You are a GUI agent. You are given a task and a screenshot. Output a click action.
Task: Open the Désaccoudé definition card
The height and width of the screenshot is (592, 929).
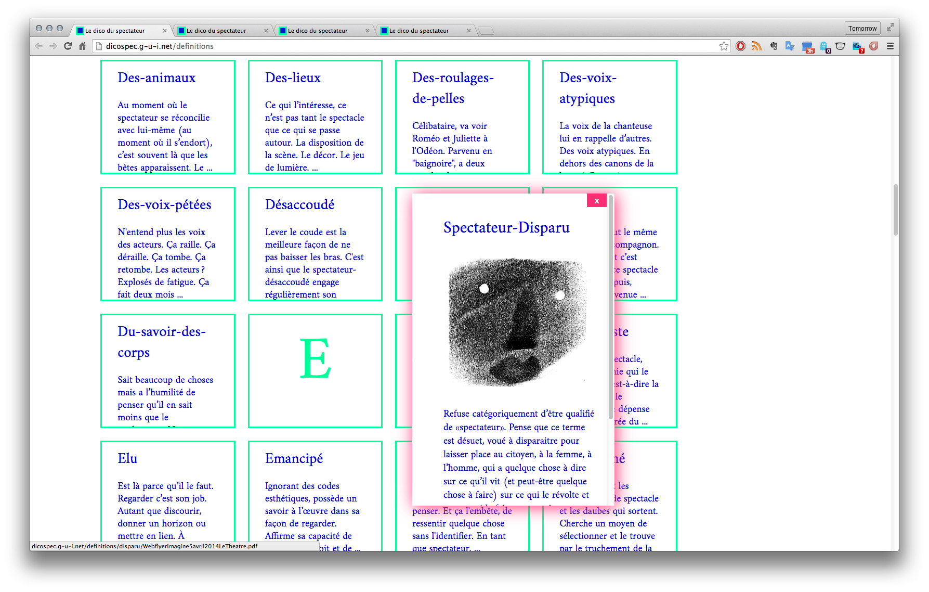click(315, 244)
